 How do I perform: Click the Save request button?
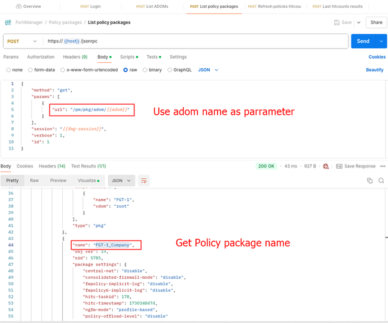pos(341,22)
